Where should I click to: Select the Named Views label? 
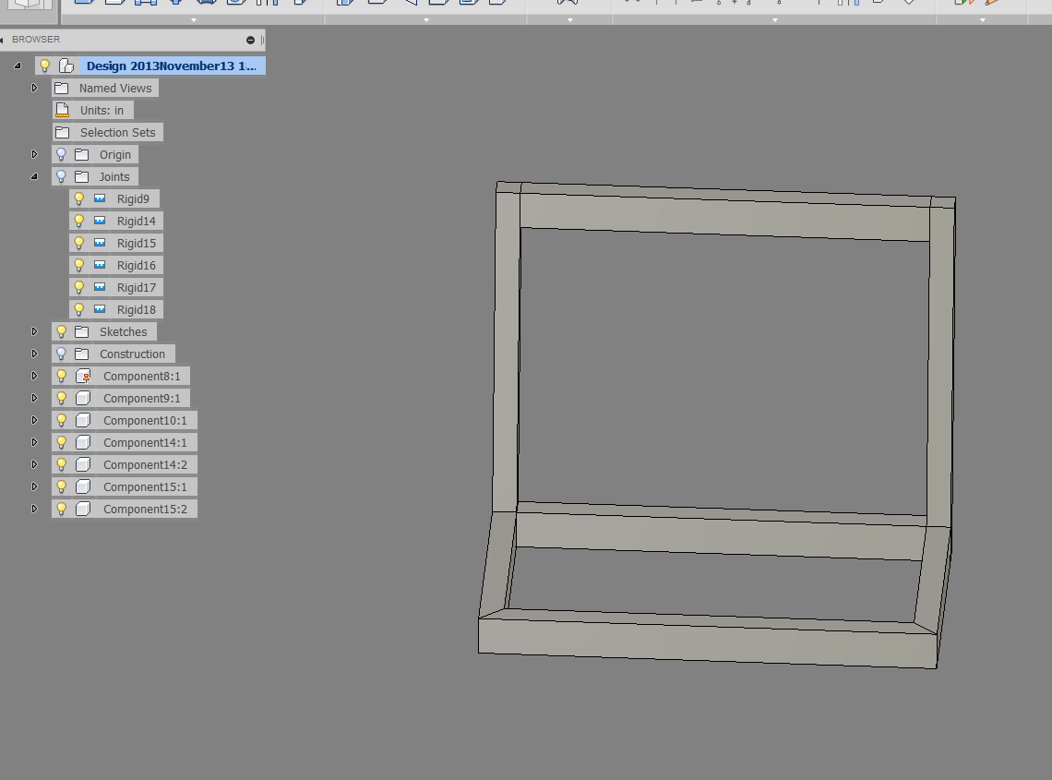click(115, 88)
